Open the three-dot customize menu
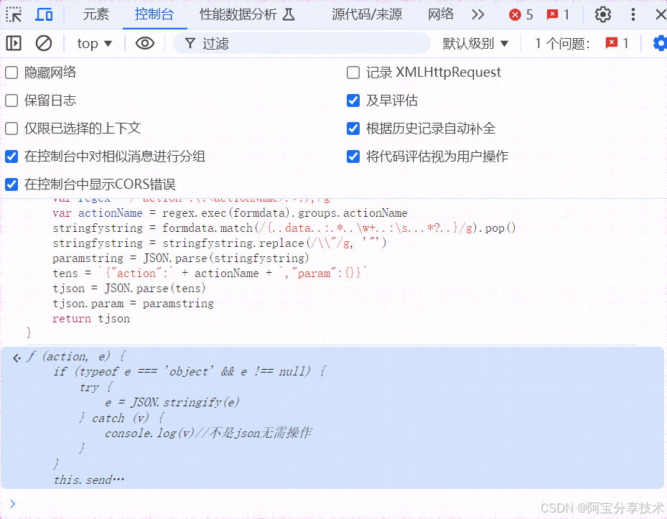Screen dimensions: 667x519 click(633, 14)
